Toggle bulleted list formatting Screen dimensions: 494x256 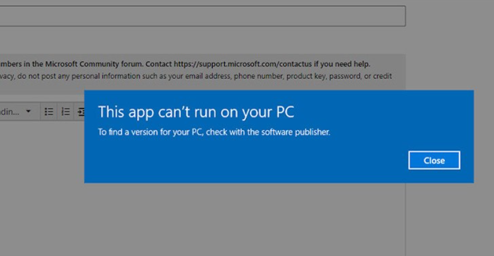(49, 112)
